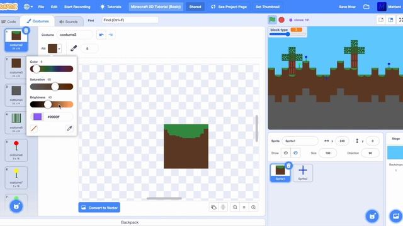Edit the brush size value
This screenshot has height=226, width=403.
tap(89, 48)
